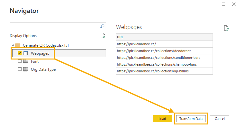The height and width of the screenshot is (128, 239).
Task: Click the Load button
Action: point(162,119)
